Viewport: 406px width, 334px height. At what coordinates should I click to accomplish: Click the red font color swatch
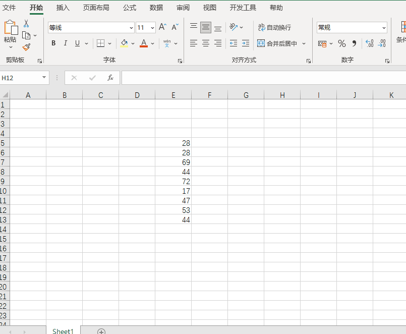click(x=144, y=46)
